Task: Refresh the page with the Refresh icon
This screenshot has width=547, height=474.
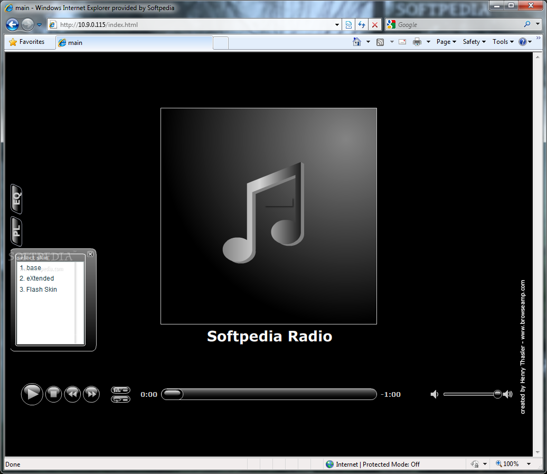Action: [362, 25]
